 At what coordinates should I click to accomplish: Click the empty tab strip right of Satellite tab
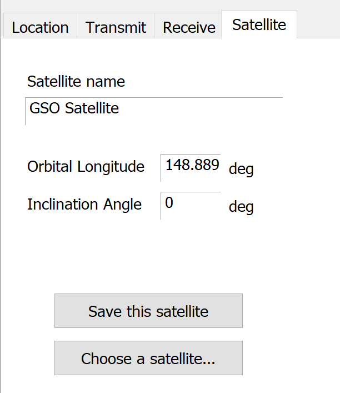pyautogui.click(x=318, y=25)
